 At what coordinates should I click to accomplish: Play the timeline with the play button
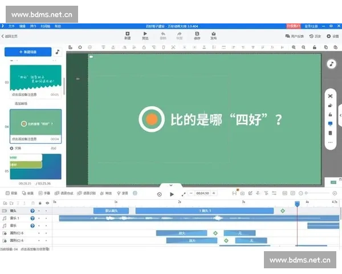click(172, 194)
